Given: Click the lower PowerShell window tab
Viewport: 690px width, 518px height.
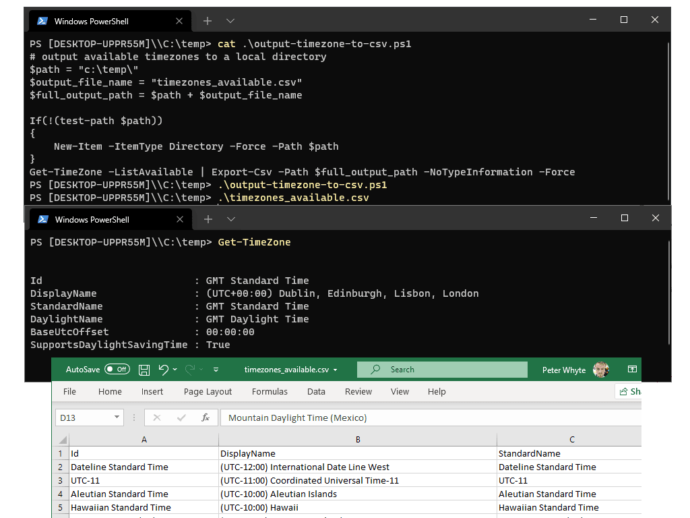Looking at the screenshot, I should click(x=111, y=219).
